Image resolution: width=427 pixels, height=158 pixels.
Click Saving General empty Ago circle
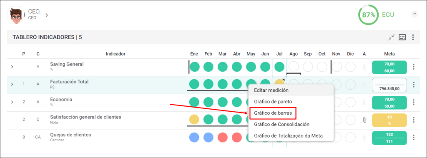point(294,67)
